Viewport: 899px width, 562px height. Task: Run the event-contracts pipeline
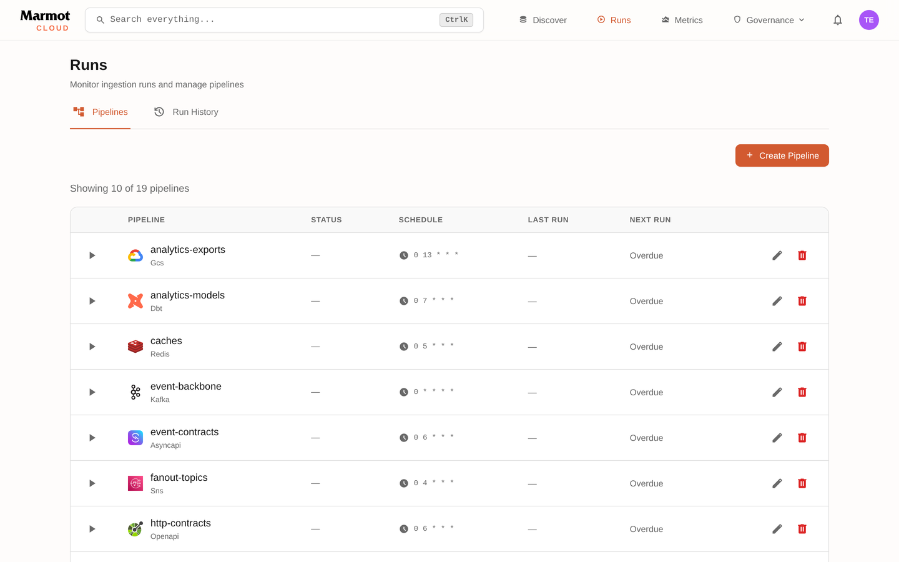coord(92,438)
